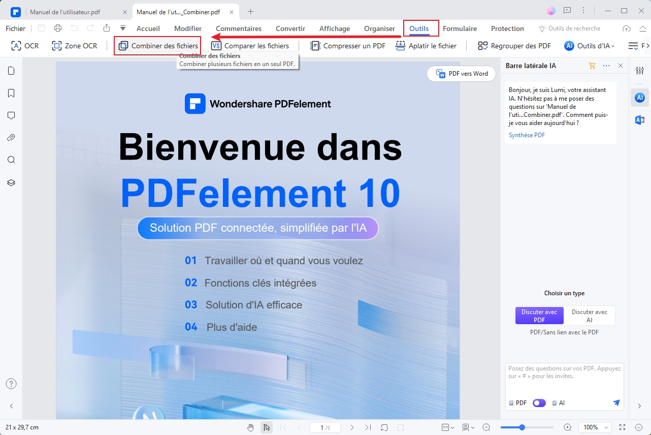Open the search panel magnifier
This screenshot has width=651, height=435.
coord(11,160)
